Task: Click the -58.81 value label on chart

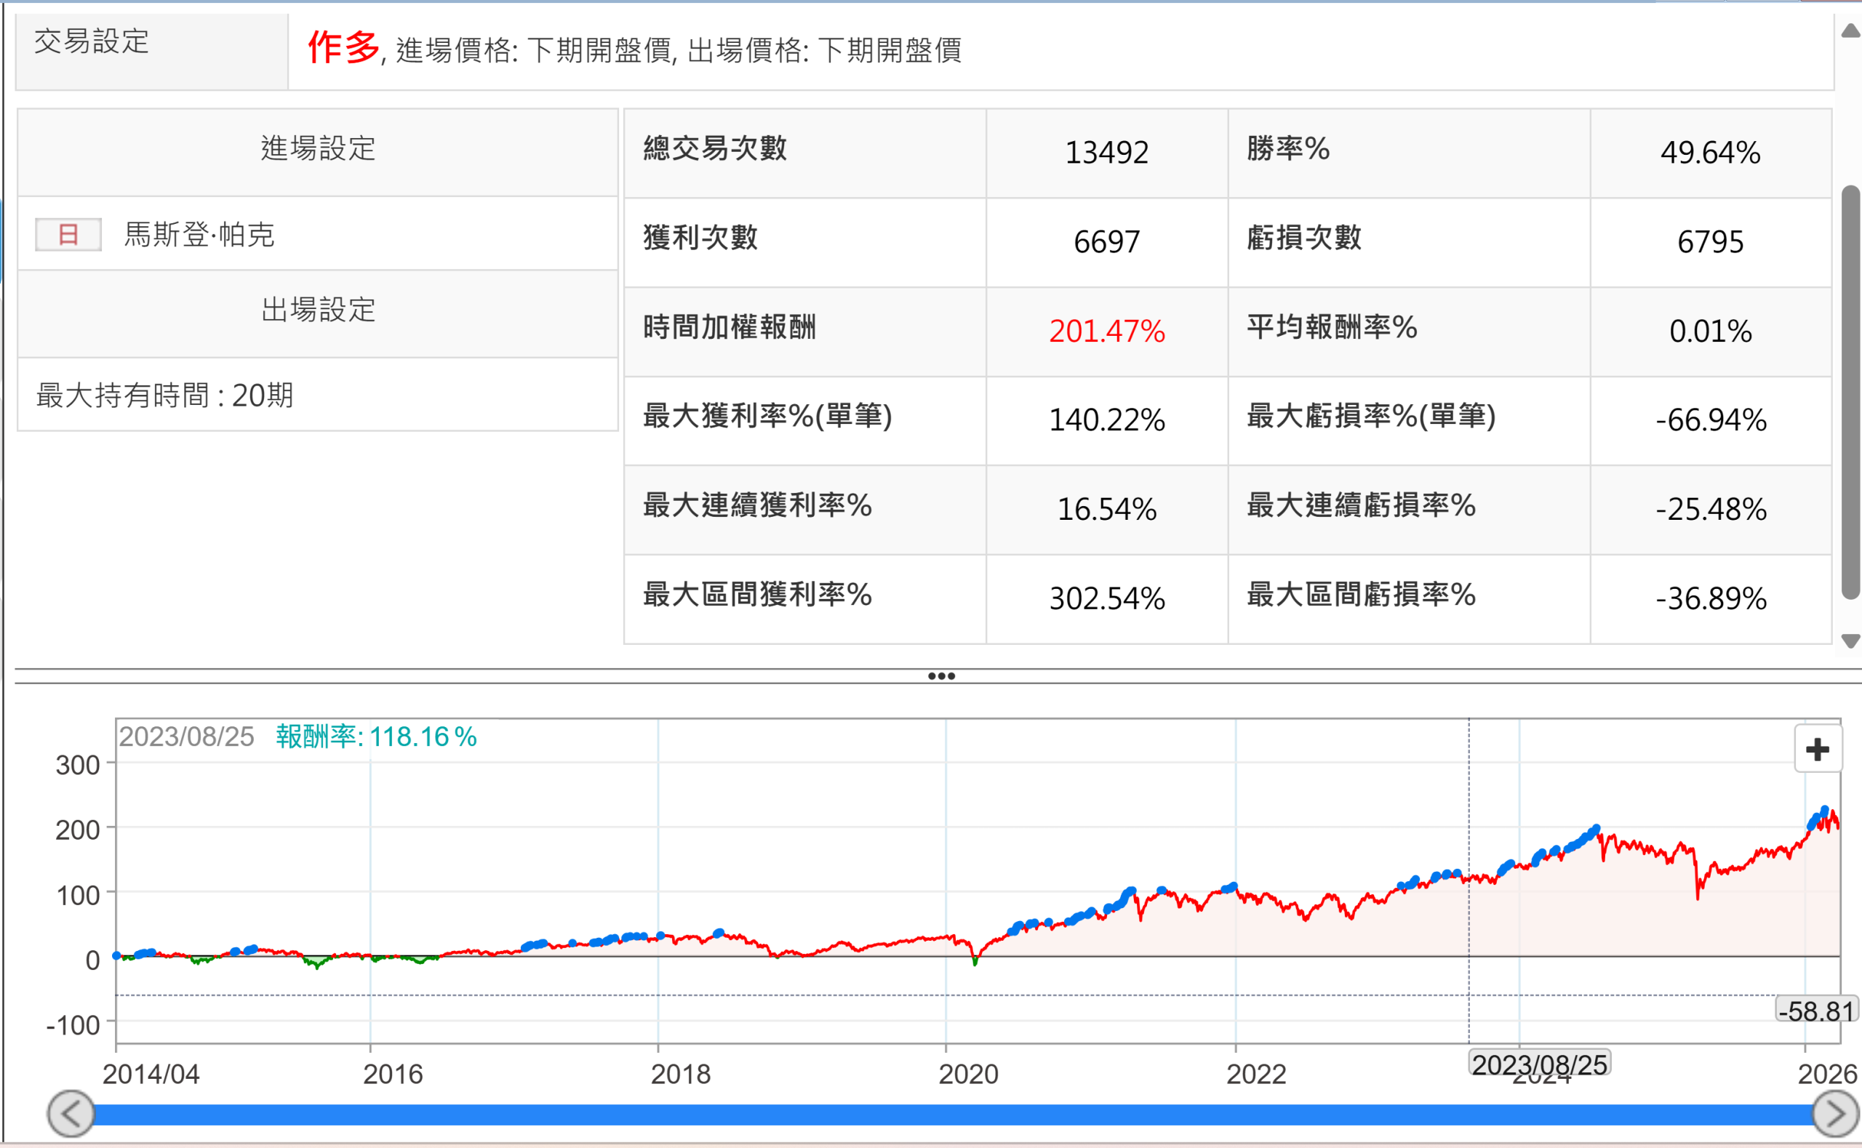Action: coord(1815,1011)
